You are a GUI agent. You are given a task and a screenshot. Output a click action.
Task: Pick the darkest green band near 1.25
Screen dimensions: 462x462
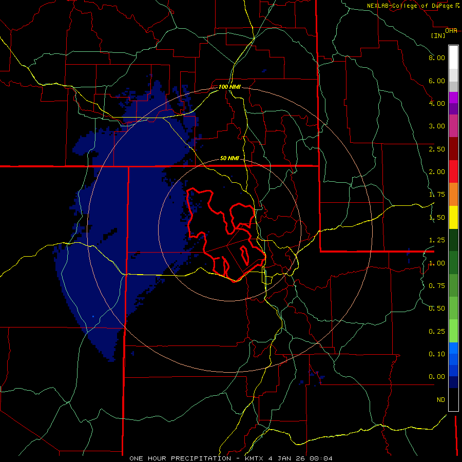(x=453, y=240)
